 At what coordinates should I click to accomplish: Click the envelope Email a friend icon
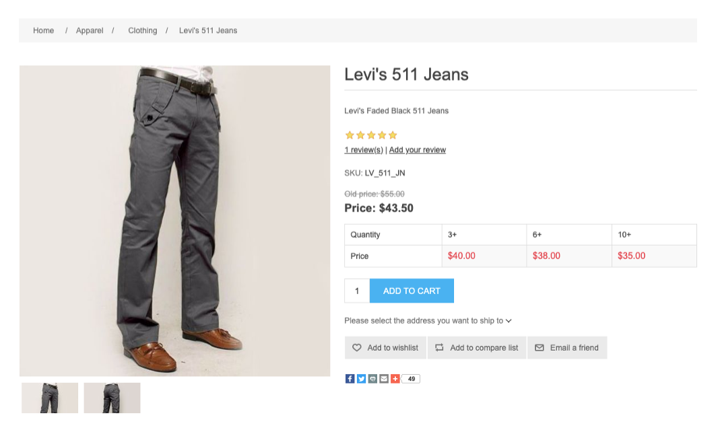[x=540, y=348]
